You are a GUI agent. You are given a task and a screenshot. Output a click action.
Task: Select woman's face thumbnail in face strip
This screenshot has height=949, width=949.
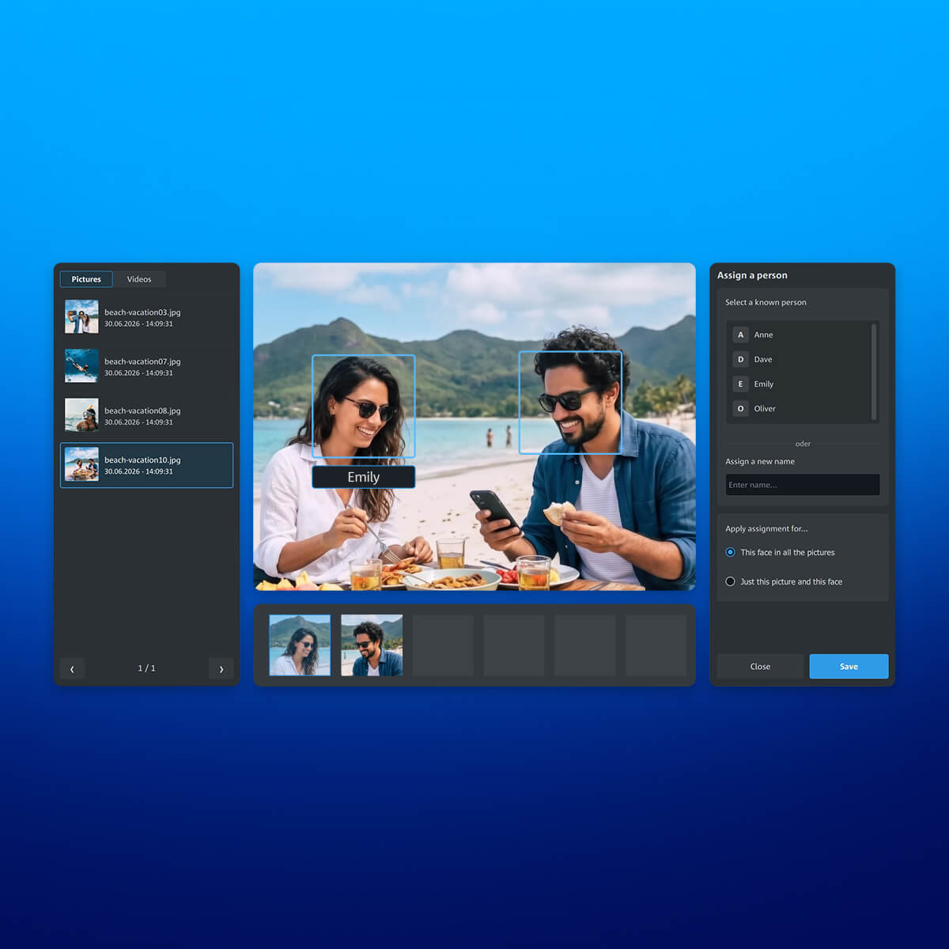tap(300, 645)
